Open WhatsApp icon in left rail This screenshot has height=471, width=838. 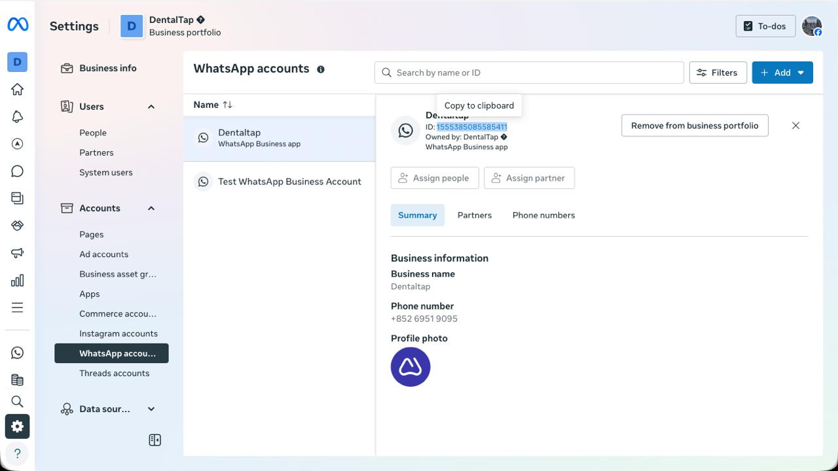pyautogui.click(x=18, y=353)
